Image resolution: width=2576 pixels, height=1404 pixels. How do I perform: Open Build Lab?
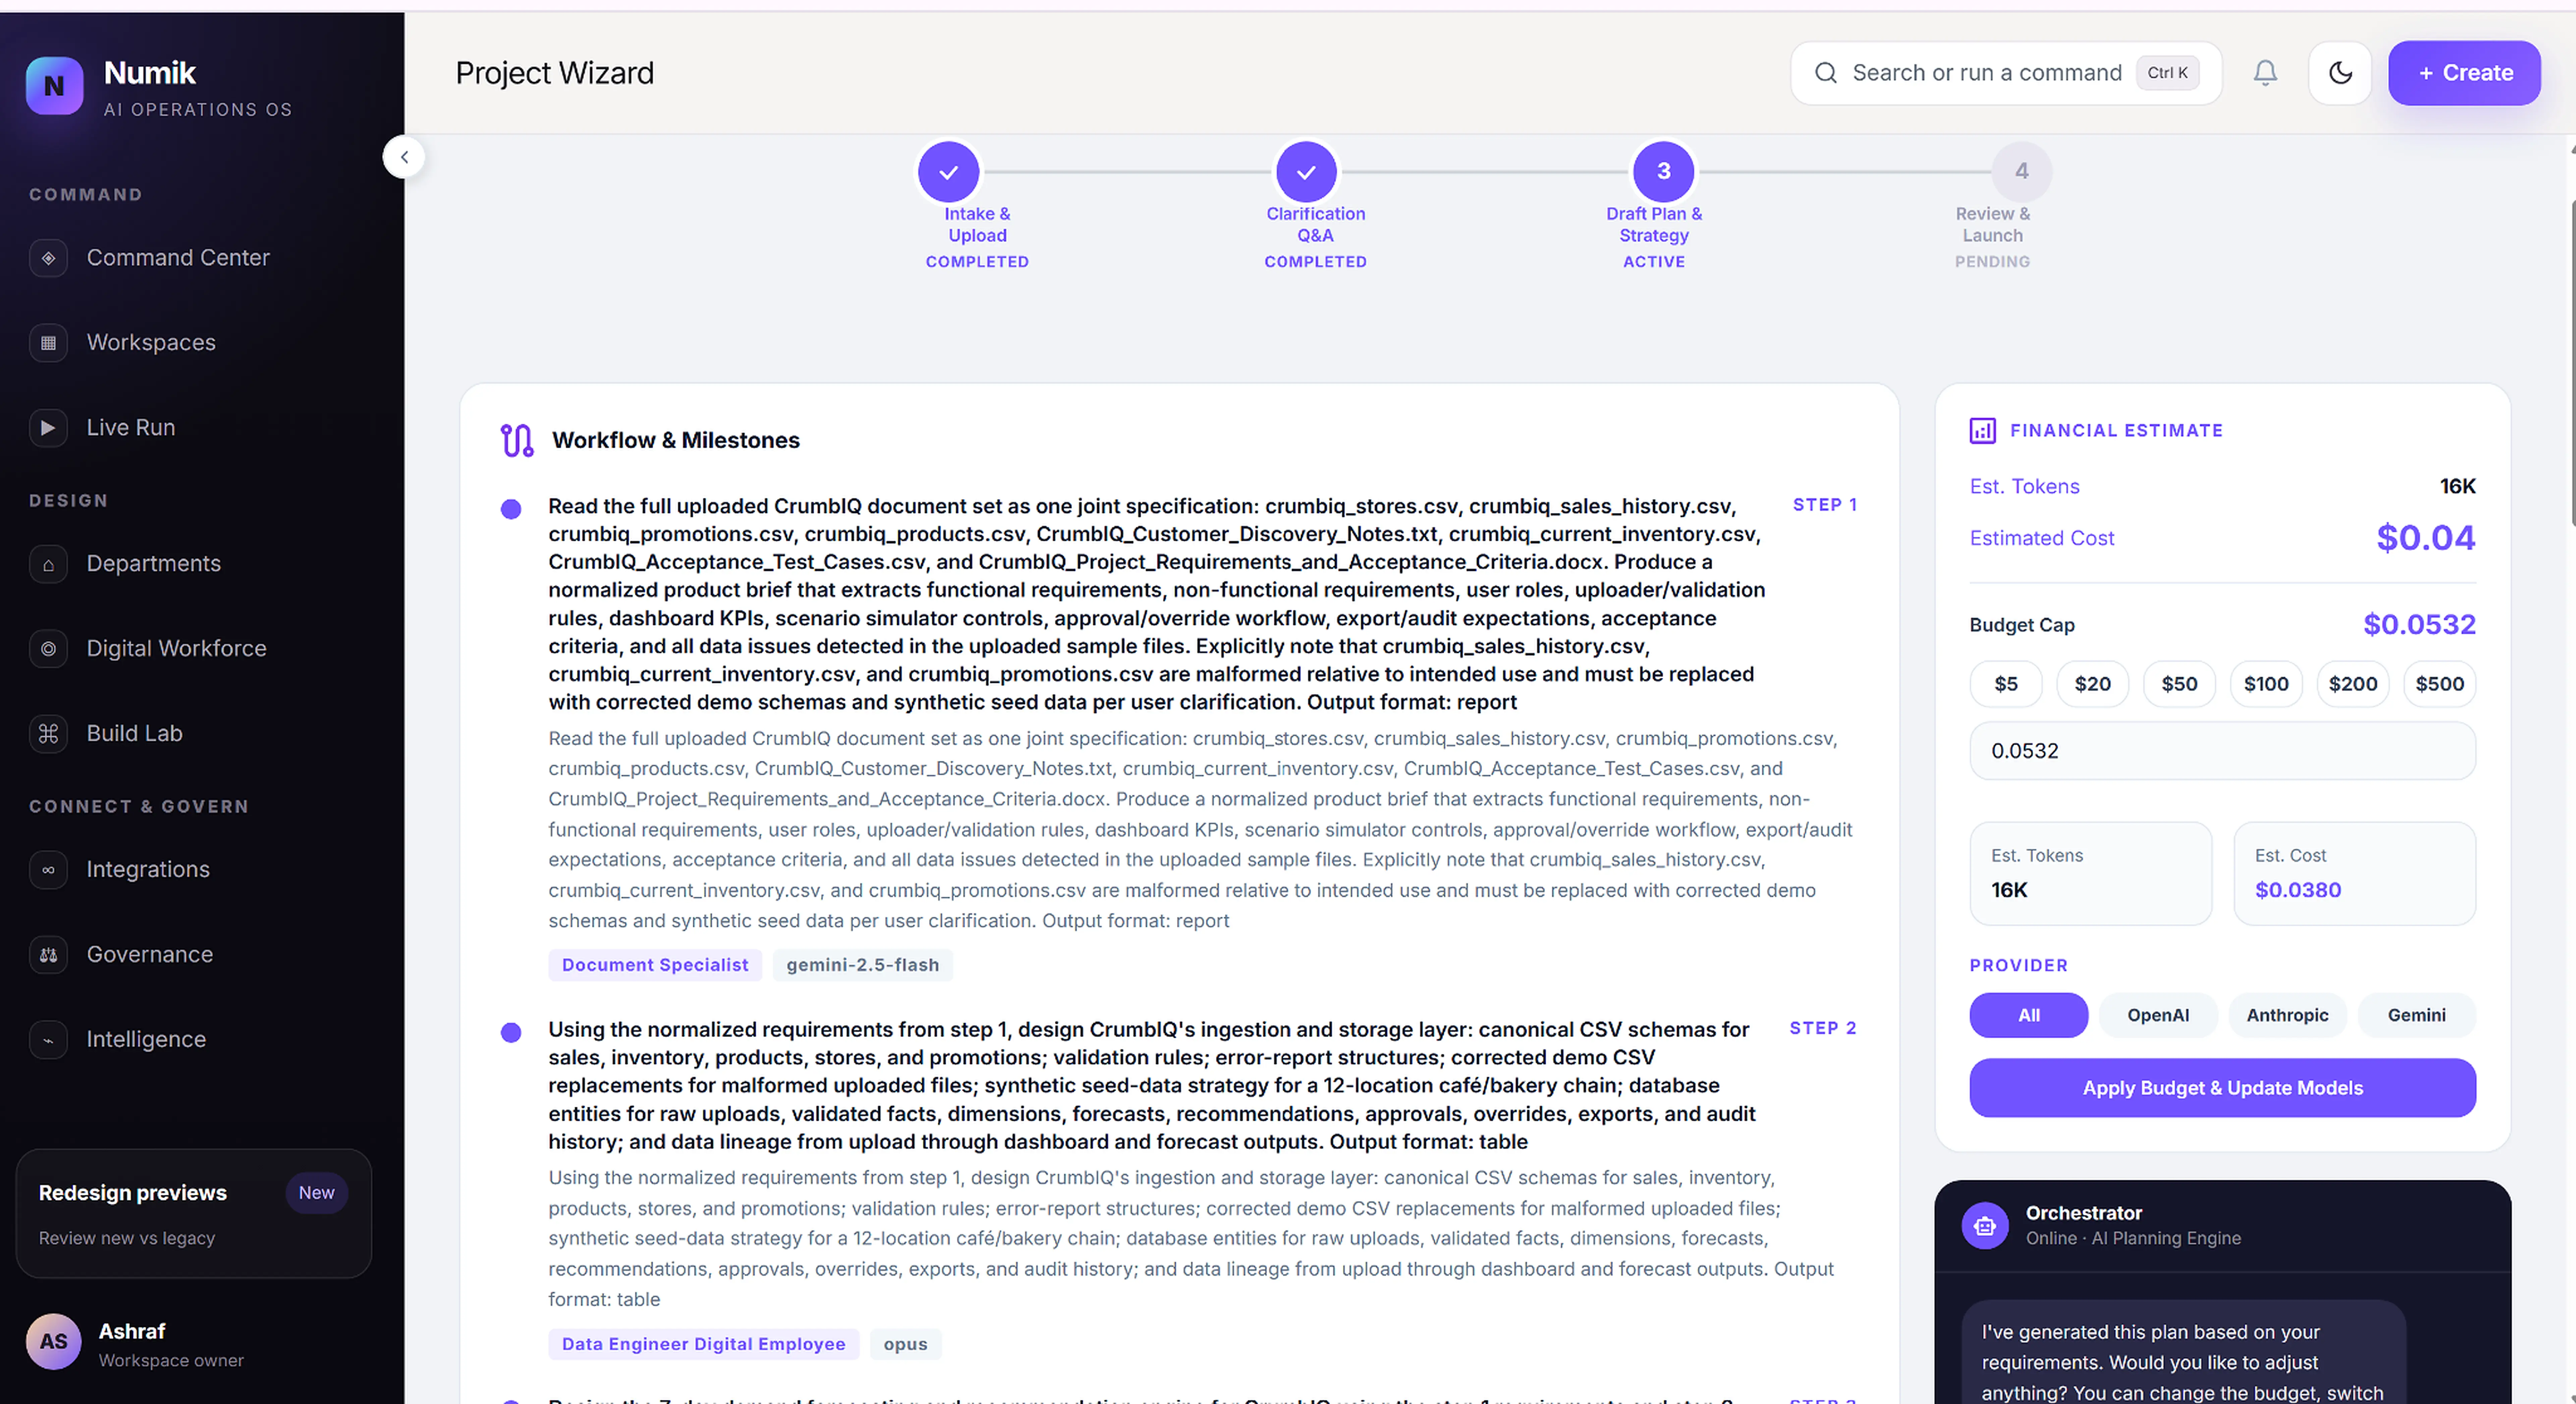(134, 734)
